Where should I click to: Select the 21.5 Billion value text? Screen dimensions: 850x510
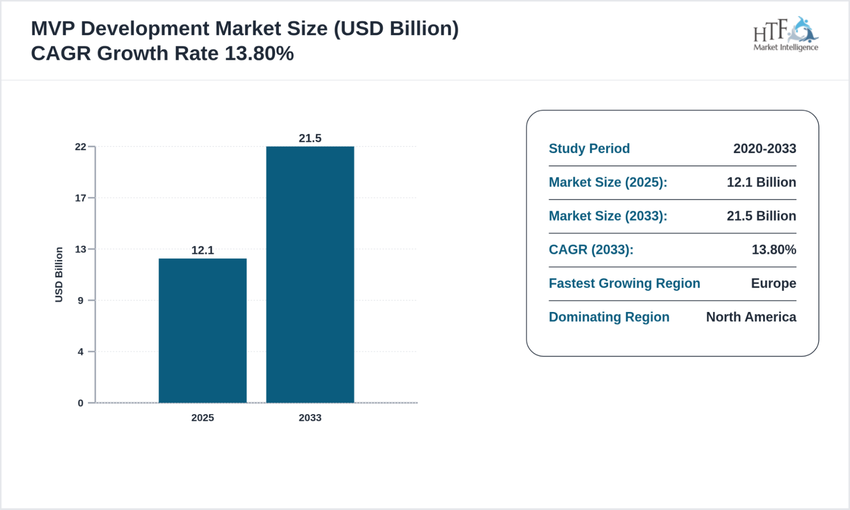click(762, 216)
